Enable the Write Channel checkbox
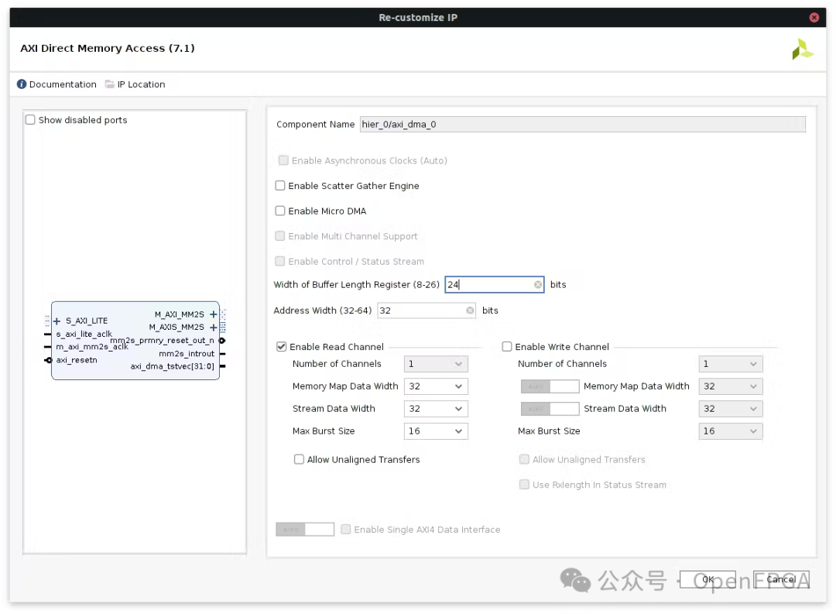Screen dimensions: 836x614 point(507,347)
